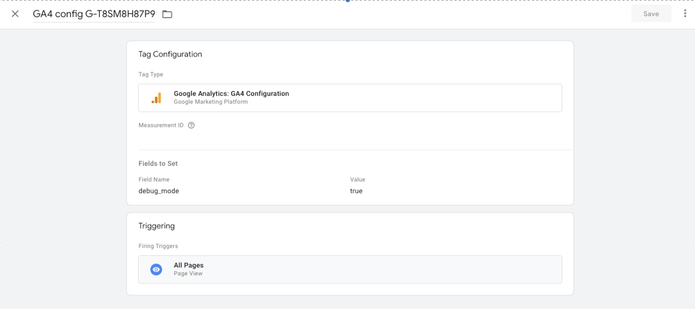
Task: Edit the tag name GA4 config field
Action: click(94, 14)
